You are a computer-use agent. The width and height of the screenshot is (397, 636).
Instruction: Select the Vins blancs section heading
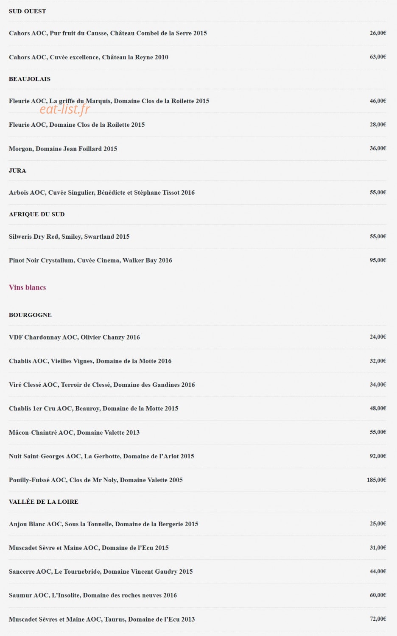tap(27, 287)
